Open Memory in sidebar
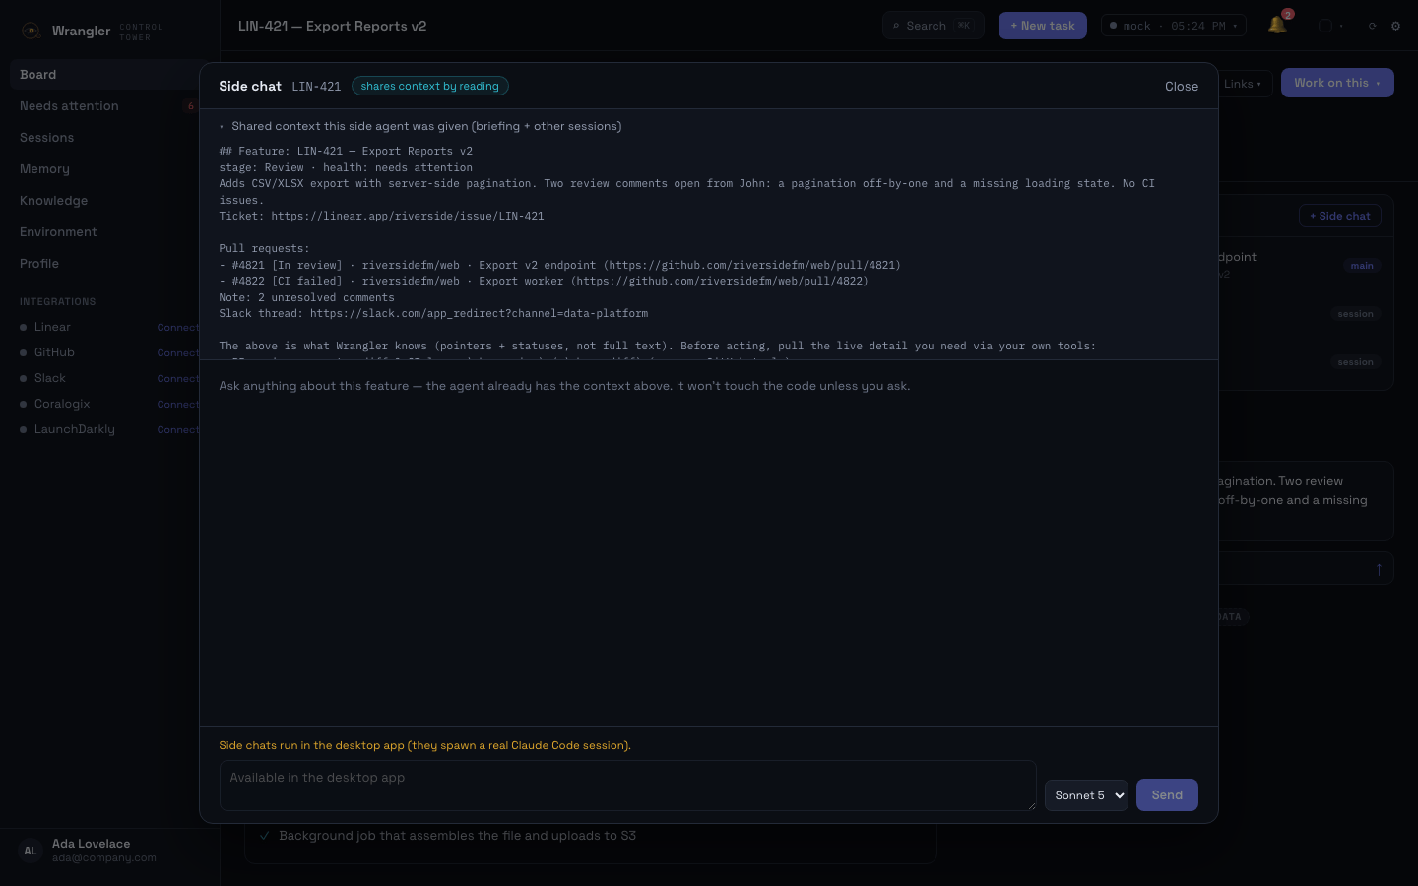1418x886 pixels. click(x=104, y=169)
